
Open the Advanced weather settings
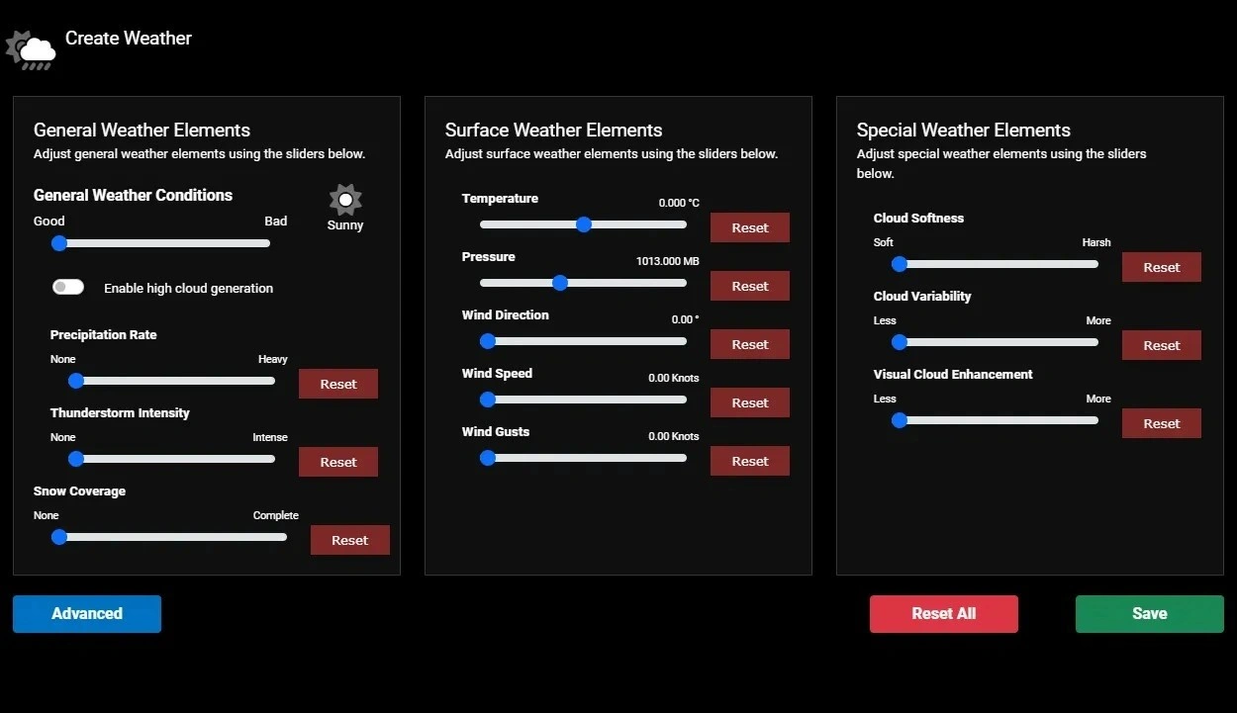tap(87, 613)
